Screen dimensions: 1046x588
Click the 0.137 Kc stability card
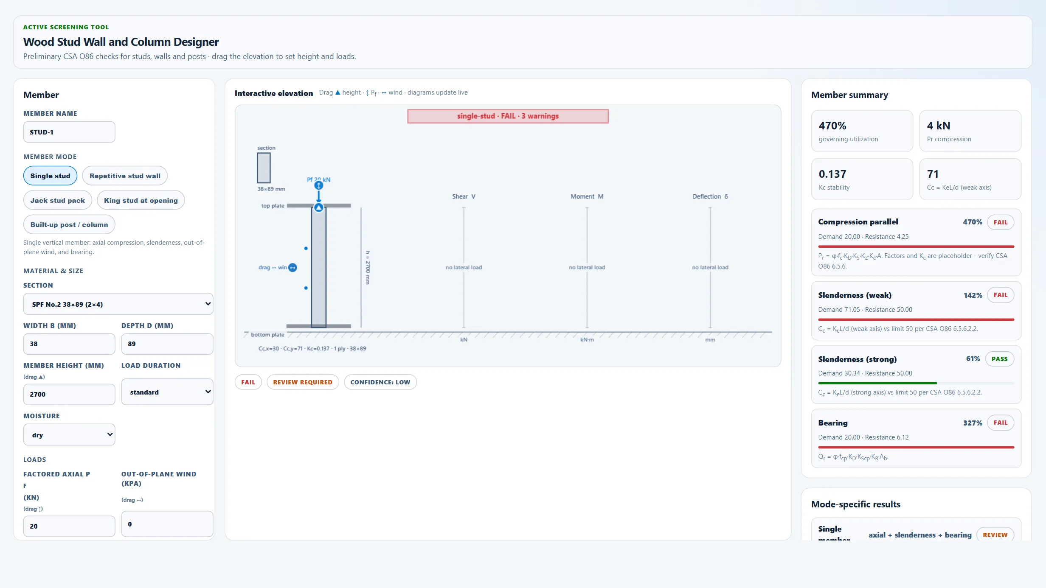tap(862, 179)
